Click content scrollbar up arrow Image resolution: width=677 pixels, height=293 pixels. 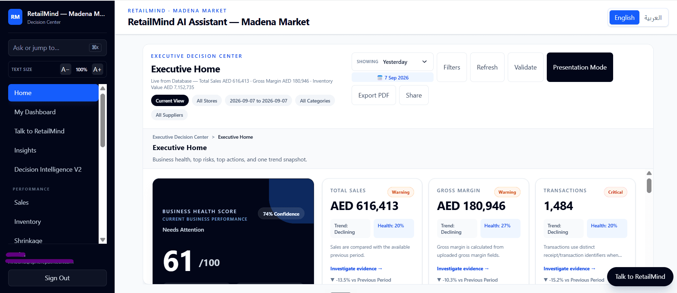649,173
